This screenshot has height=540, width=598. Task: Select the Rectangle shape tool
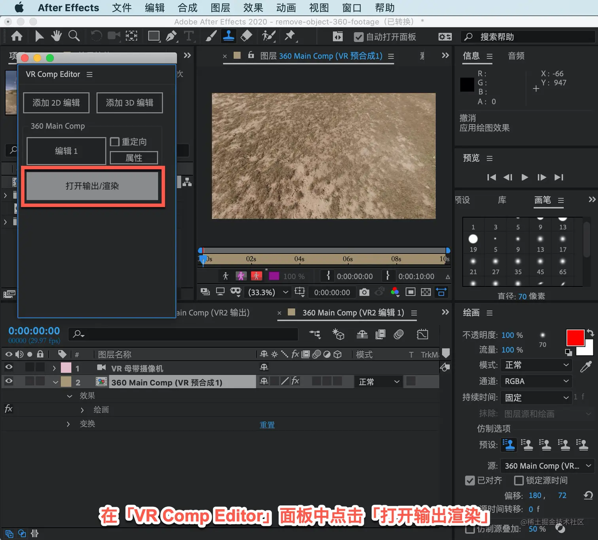click(153, 36)
